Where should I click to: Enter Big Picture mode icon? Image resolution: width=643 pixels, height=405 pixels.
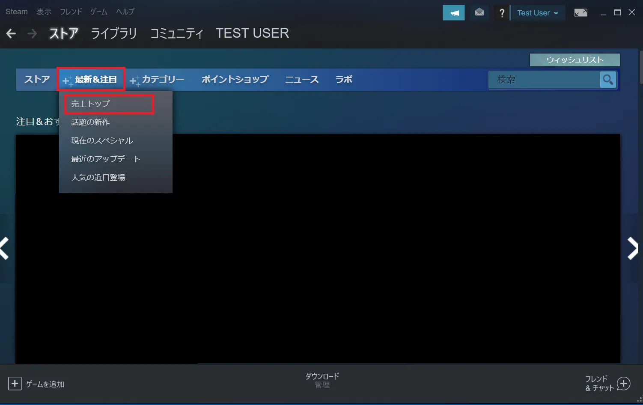pyautogui.click(x=581, y=13)
